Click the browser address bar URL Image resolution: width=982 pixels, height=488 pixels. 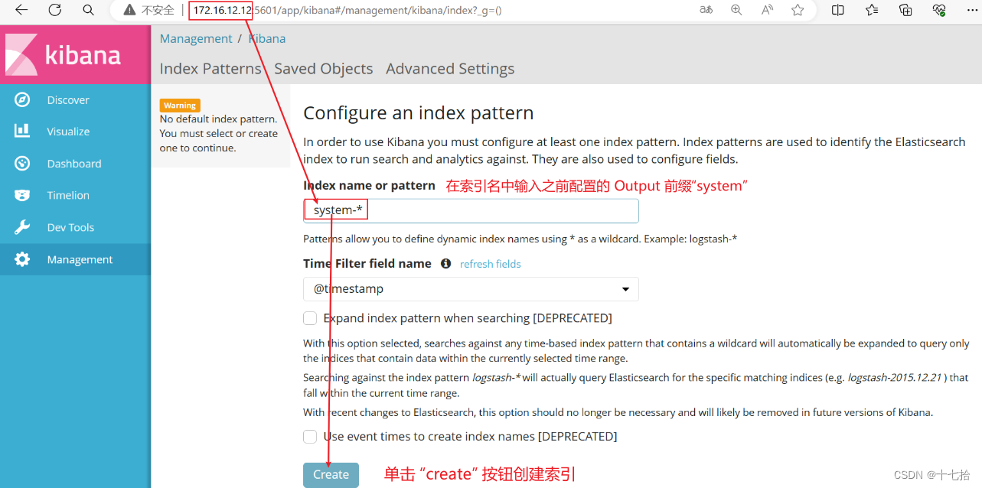coord(348,11)
